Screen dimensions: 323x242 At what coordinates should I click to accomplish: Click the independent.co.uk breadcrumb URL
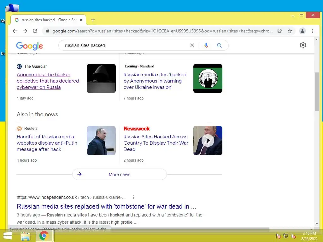pyautogui.click(x=71, y=197)
